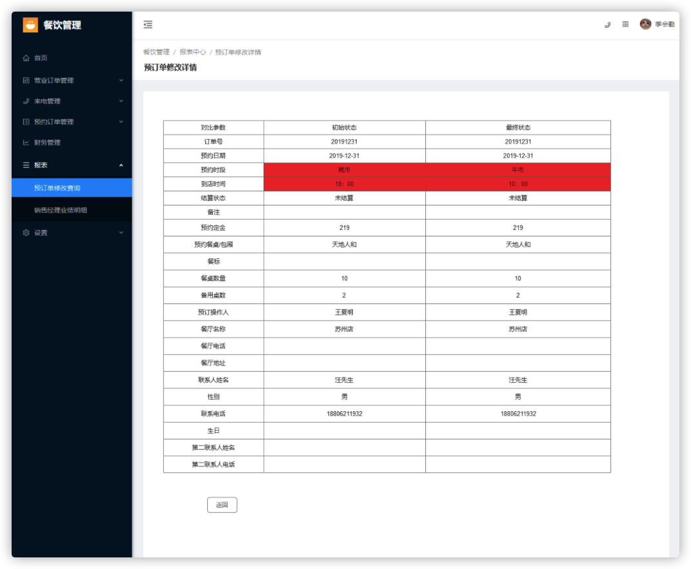
Task: Click the gear icon beside 设置
Action: tap(26, 233)
